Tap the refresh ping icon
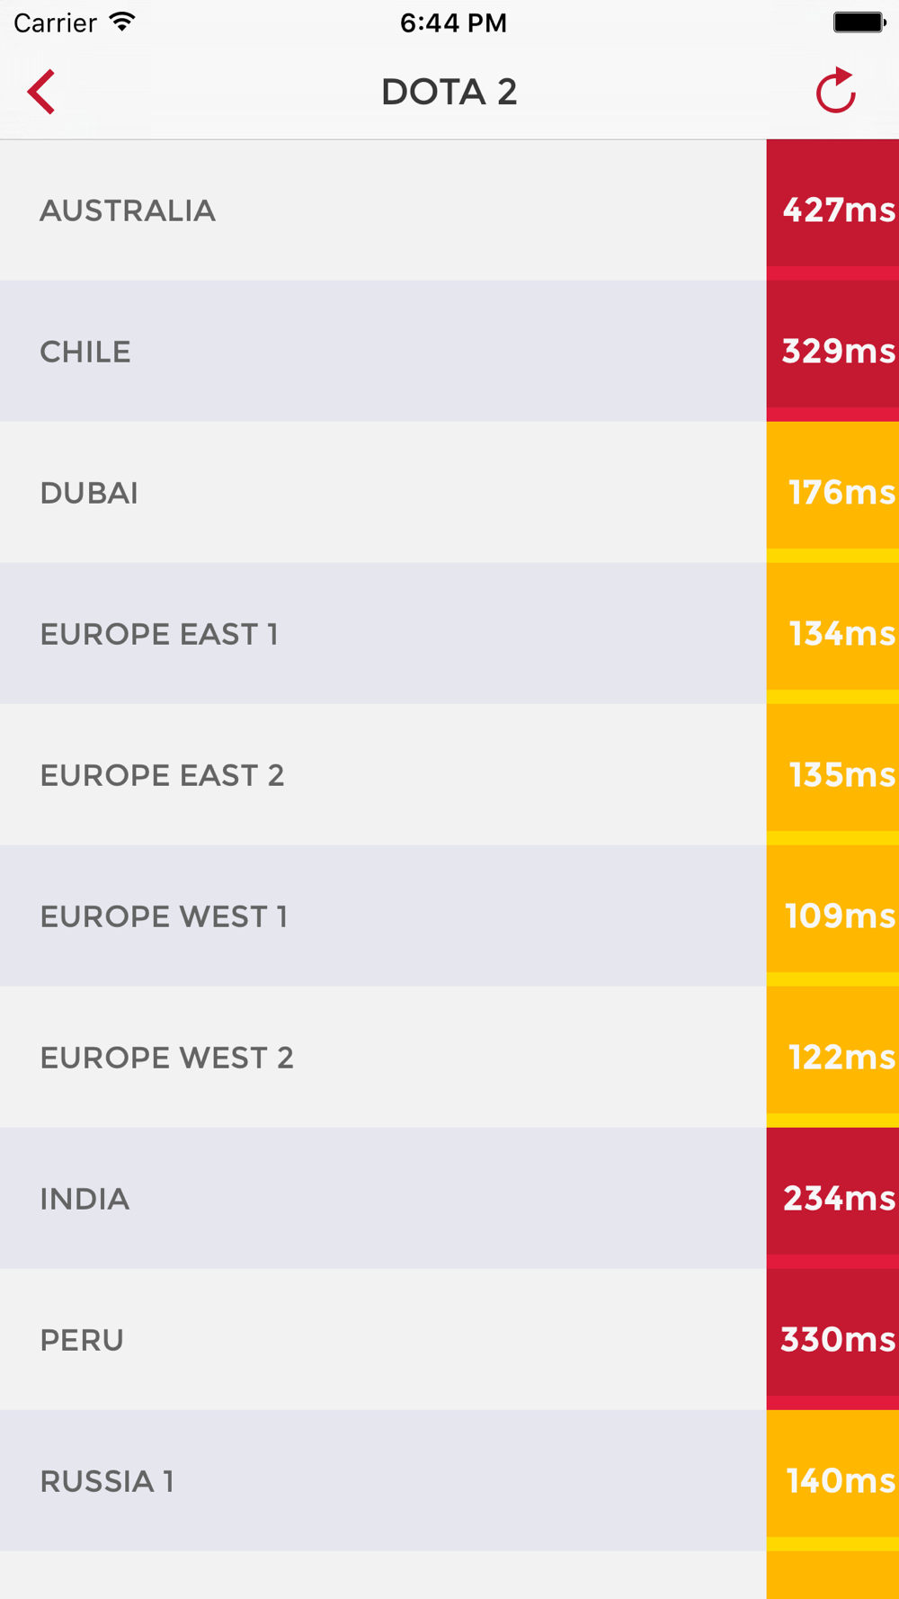Viewport: 899px width, 1599px height. point(835,90)
